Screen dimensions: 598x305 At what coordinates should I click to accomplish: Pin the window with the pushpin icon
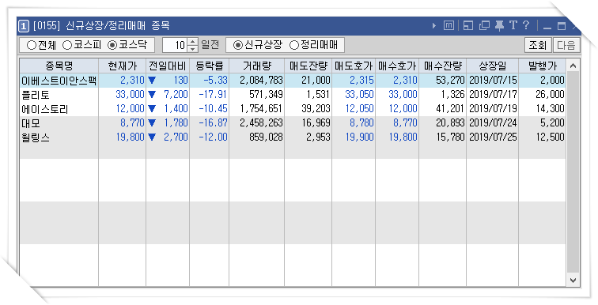point(499,25)
